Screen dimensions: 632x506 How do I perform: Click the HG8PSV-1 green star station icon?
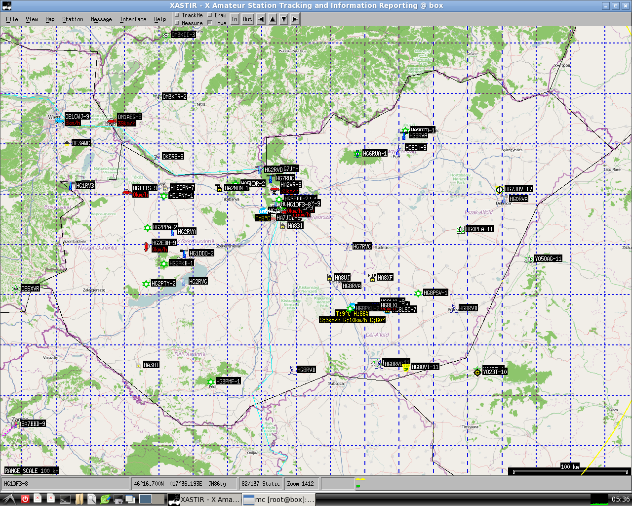pos(418,294)
